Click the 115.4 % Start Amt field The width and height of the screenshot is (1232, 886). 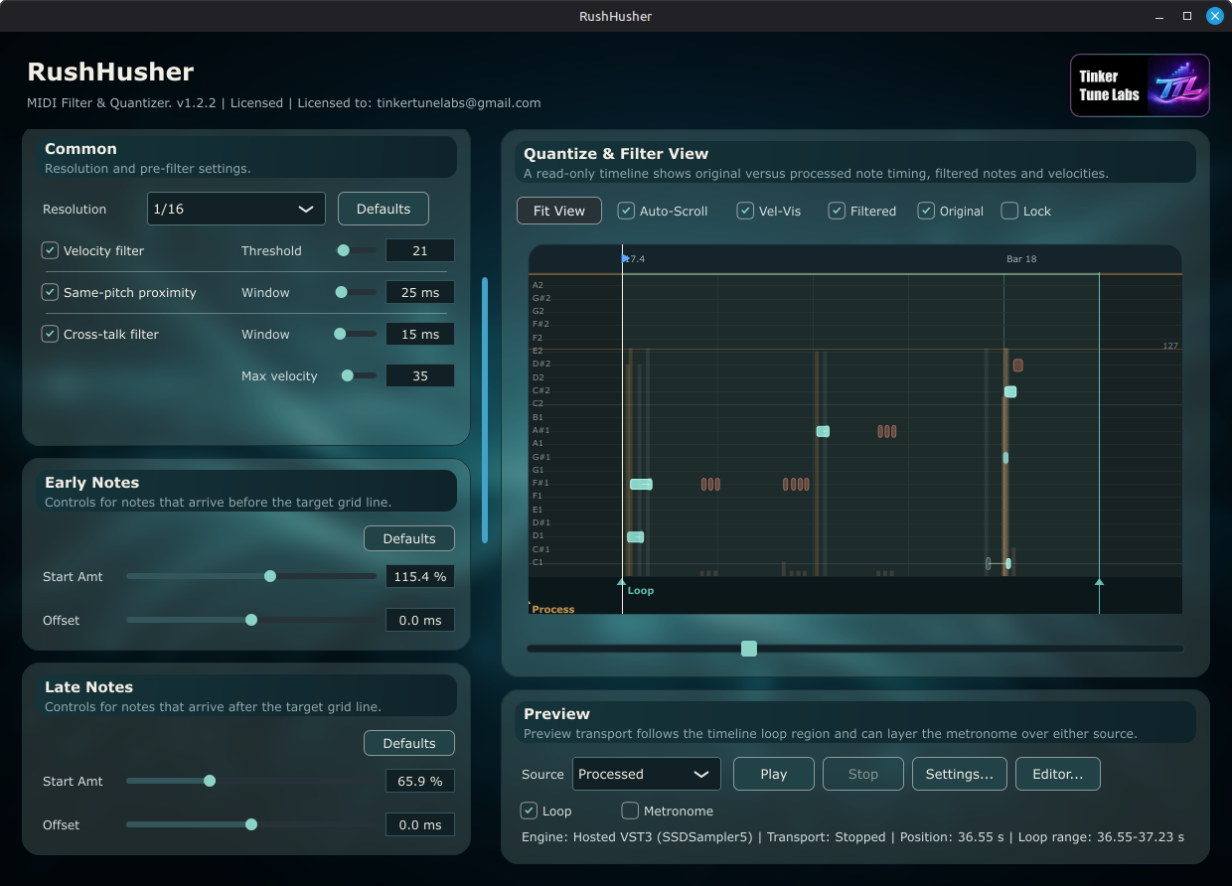tap(420, 576)
